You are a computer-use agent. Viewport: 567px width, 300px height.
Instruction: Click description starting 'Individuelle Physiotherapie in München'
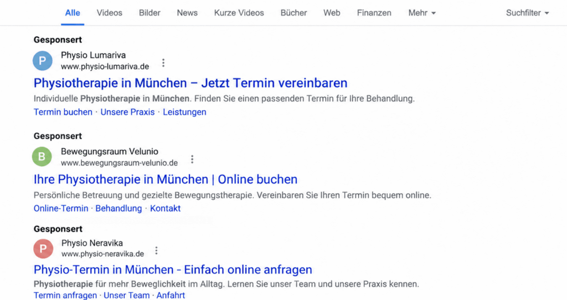[x=224, y=99]
